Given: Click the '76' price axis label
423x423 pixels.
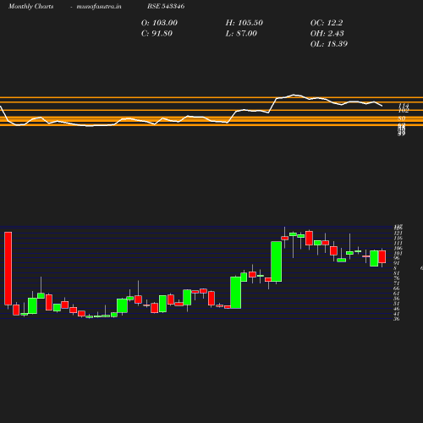Looking at the screenshot, I should (x=397, y=278).
